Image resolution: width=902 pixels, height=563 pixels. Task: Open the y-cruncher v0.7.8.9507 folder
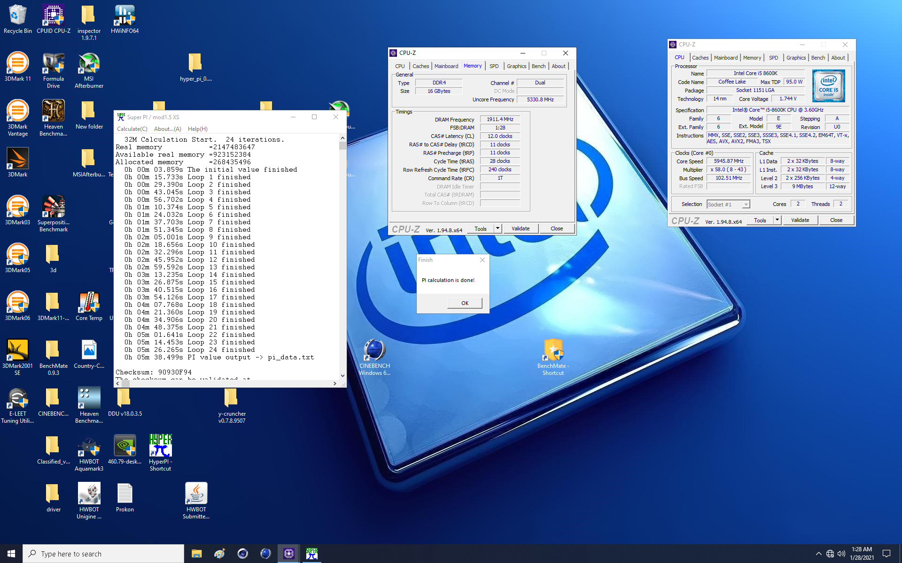click(232, 405)
